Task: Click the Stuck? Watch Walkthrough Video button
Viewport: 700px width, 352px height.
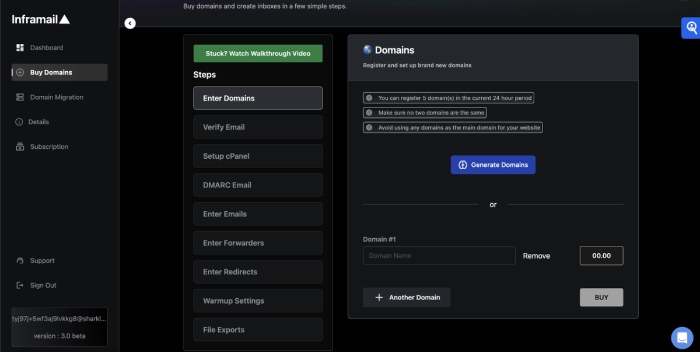Action: [x=258, y=54]
